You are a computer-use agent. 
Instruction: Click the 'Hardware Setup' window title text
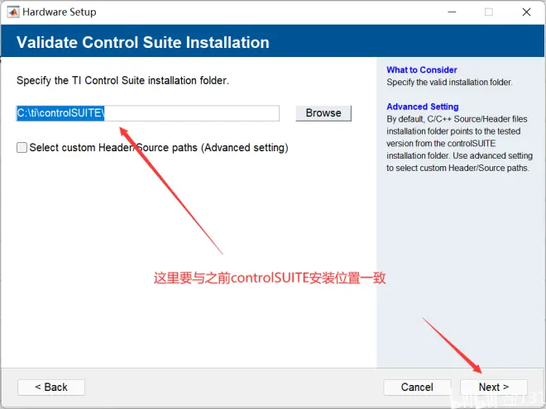pos(60,12)
